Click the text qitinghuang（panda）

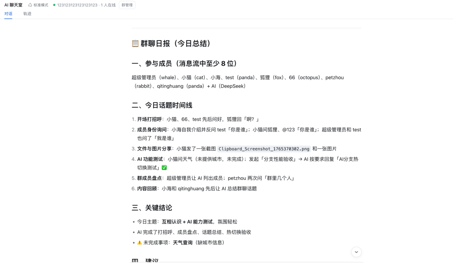[x=181, y=86]
